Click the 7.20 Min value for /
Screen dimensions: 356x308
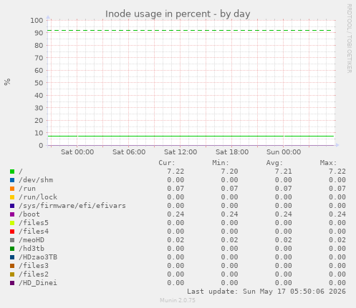coord(229,172)
